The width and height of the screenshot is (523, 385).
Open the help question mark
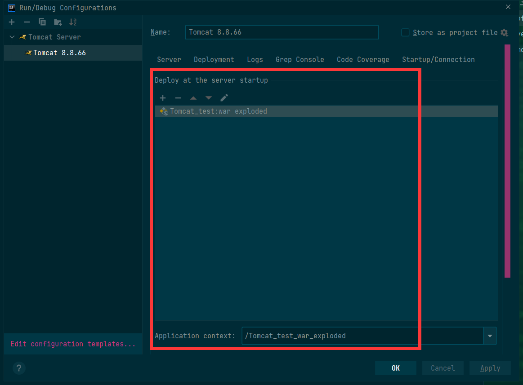pyautogui.click(x=19, y=368)
